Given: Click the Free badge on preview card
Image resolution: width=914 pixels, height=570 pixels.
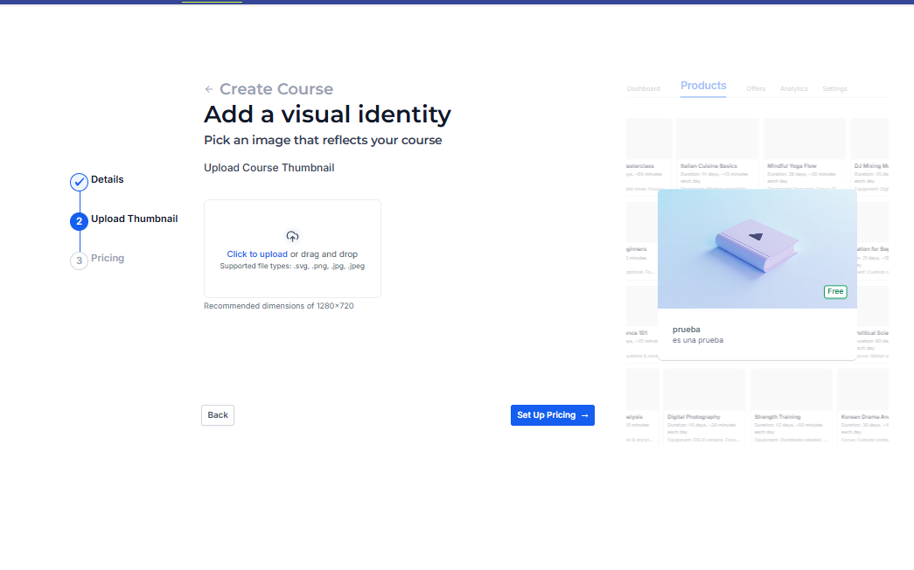Looking at the screenshot, I should coord(834,291).
